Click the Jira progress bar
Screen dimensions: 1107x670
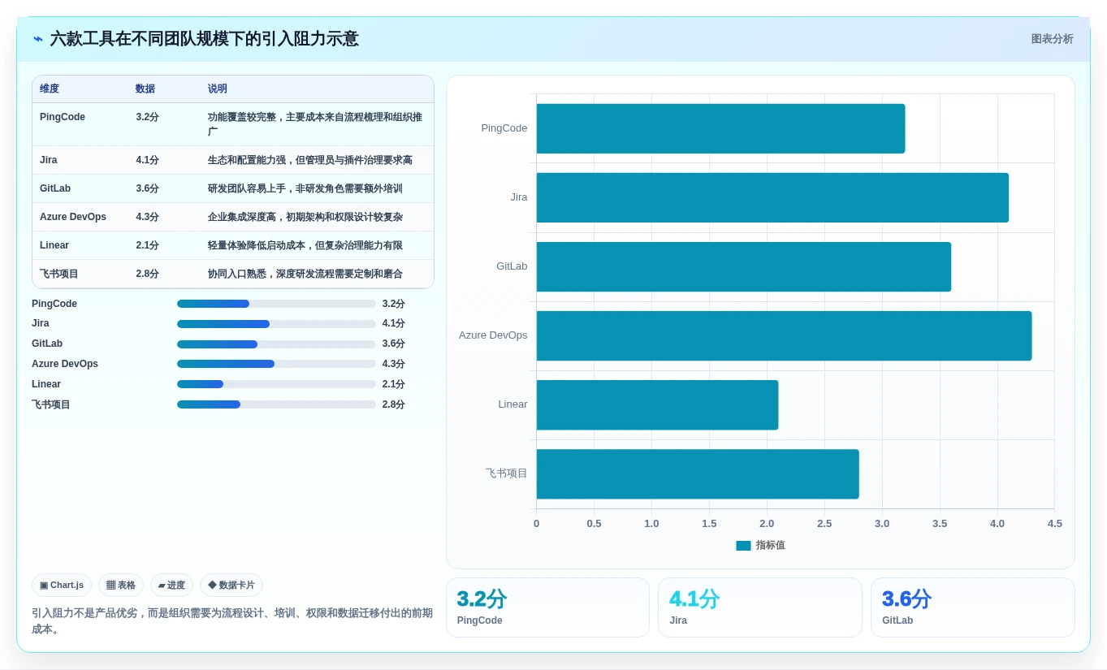276,324
